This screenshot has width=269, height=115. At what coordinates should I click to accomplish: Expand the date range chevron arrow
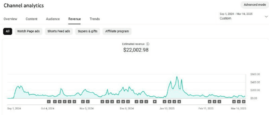266,17
